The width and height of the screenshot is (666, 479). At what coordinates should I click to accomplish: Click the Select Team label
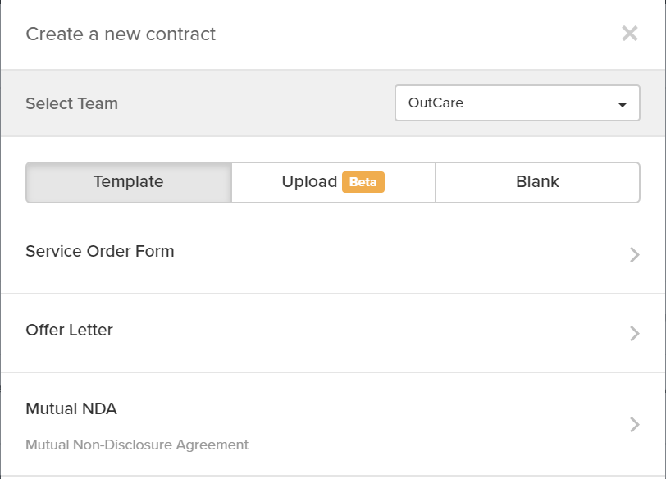pyautogui.click(x=72, y=104)
